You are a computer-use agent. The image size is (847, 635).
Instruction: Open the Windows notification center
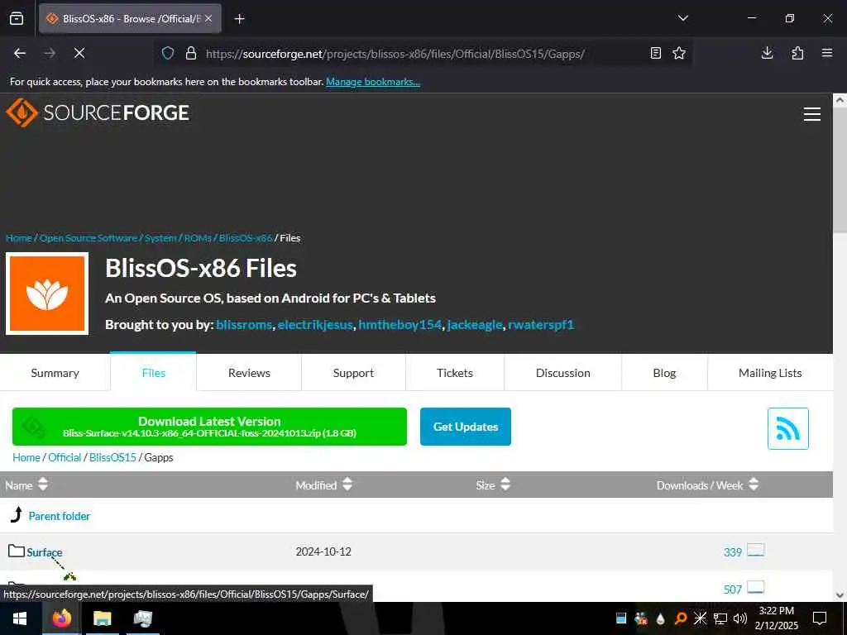(820, 618)
